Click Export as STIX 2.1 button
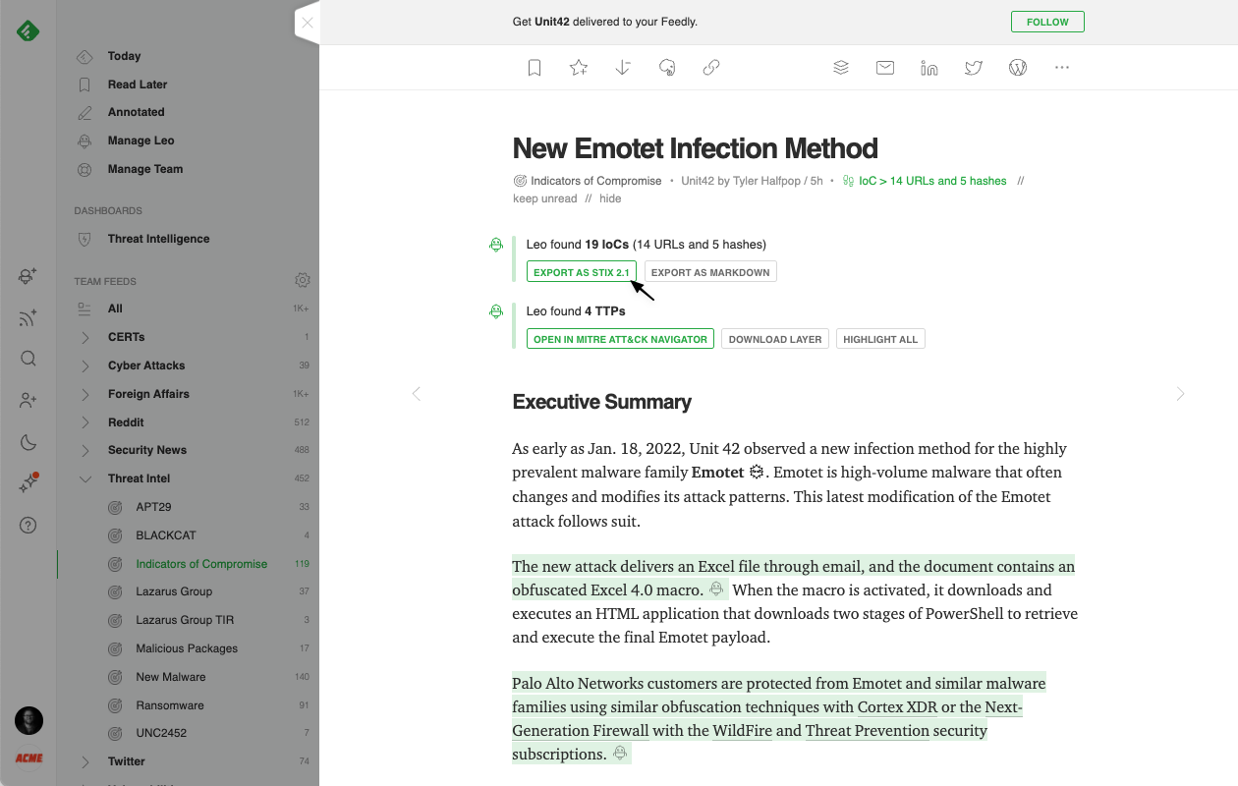Image resolution: width=1238 pixels, height=786 pixels. [x=581, y=272]
